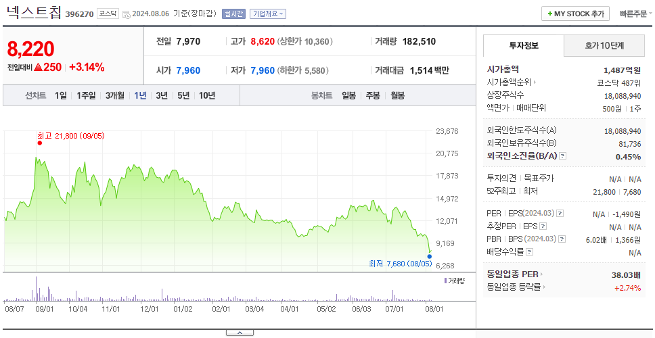
Task: Collapse the chart panel with the bottom arrow handle
Action: (x=240, y=333)
